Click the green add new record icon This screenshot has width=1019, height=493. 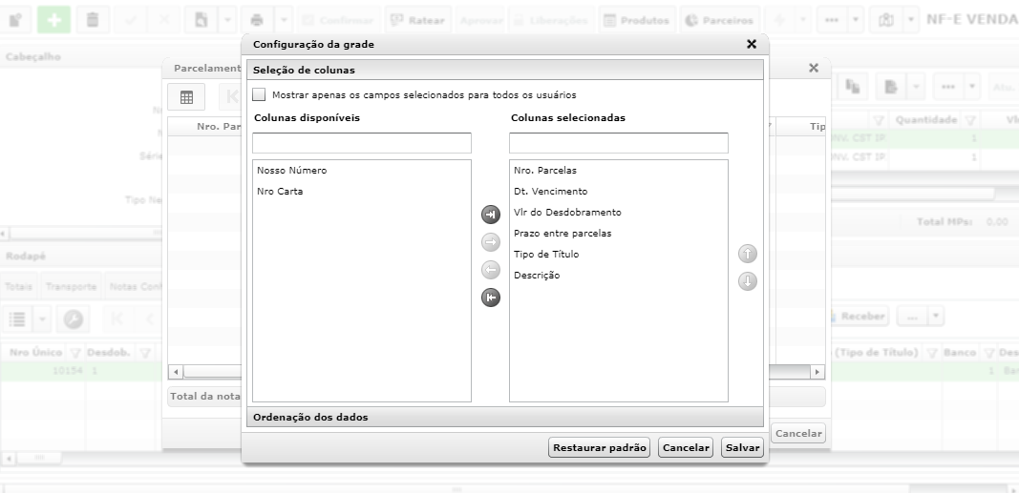click(x=53, y=20)
